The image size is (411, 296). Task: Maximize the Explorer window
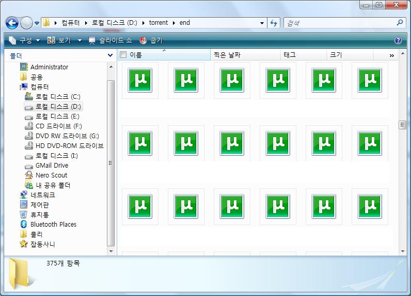click(x=378, y=5)
